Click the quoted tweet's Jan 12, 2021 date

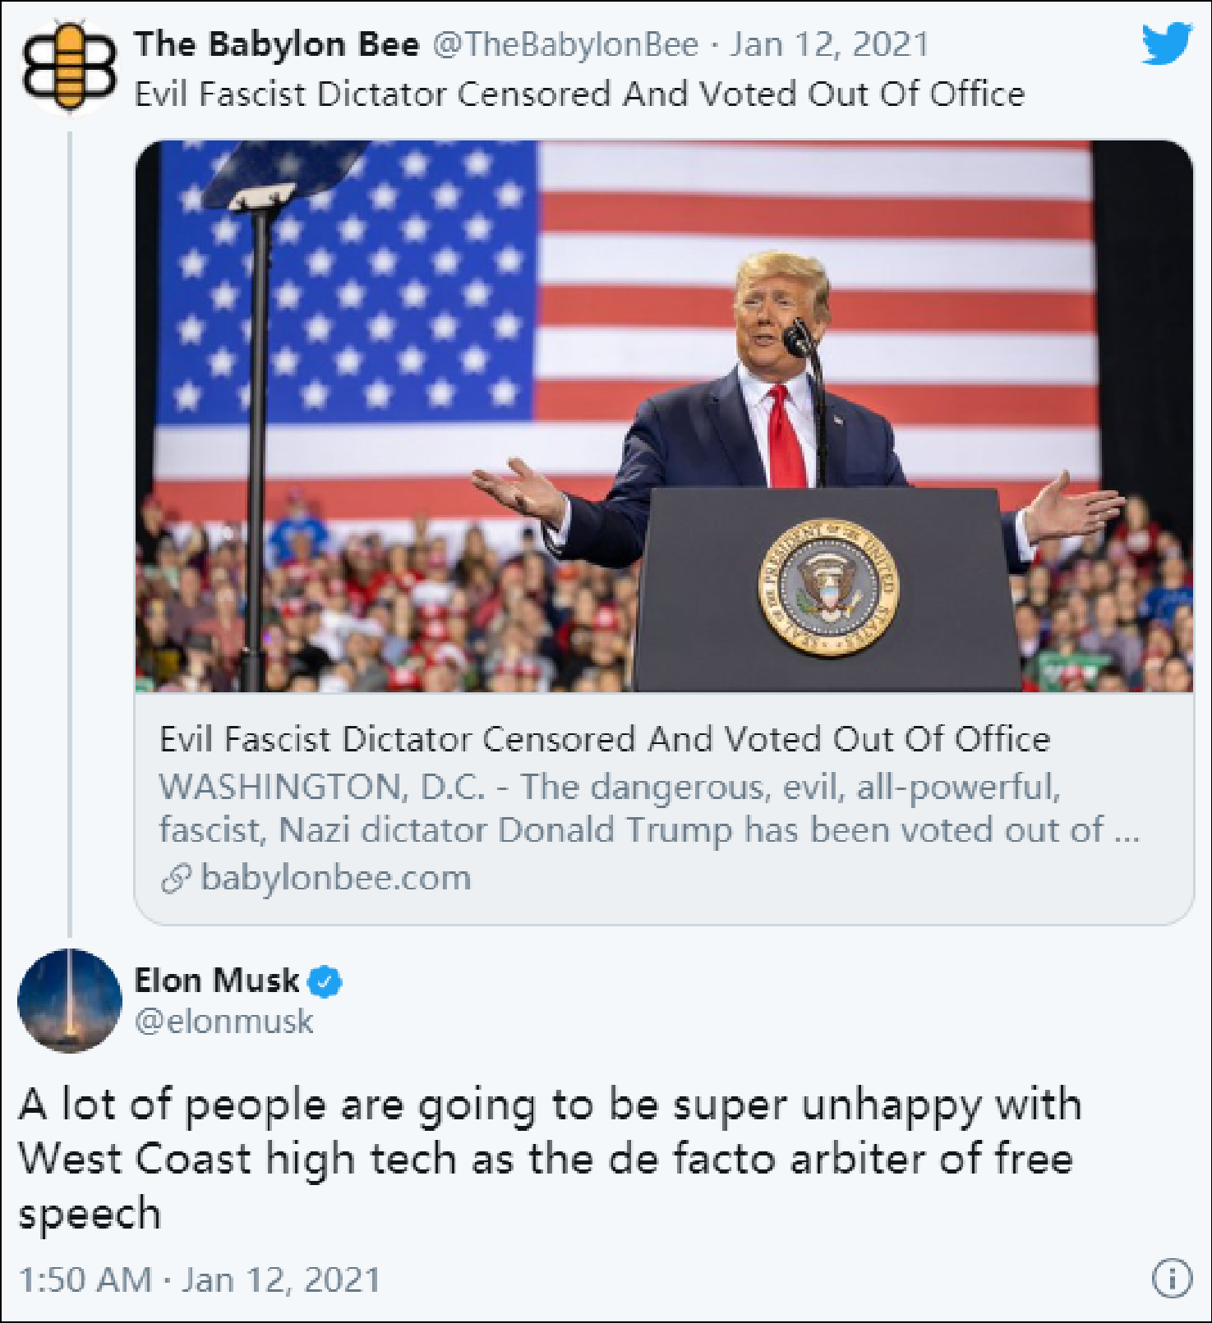[x=829, y=44]
